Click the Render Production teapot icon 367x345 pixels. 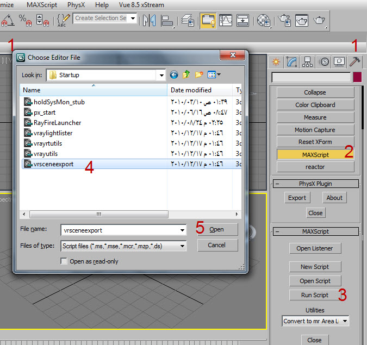319,20
